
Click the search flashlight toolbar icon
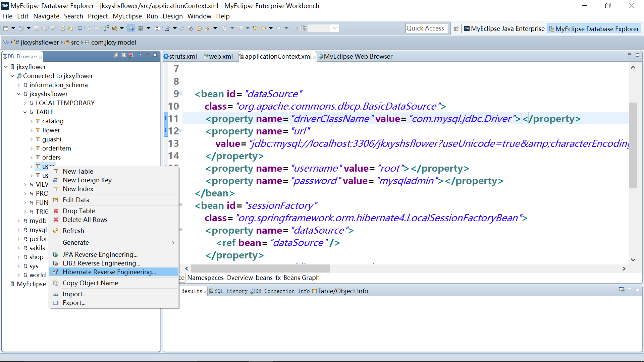[x=208, y=28]
